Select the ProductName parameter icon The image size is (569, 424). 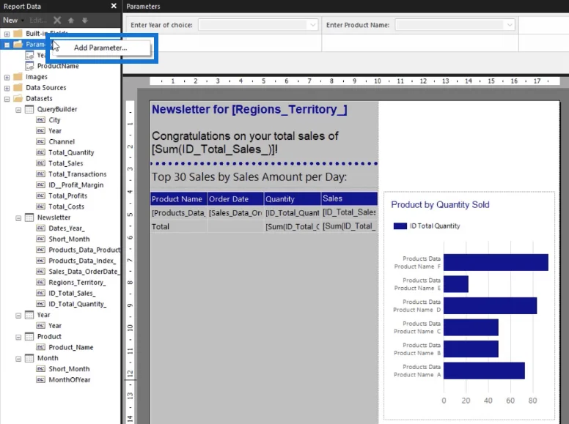coord(29,66)
